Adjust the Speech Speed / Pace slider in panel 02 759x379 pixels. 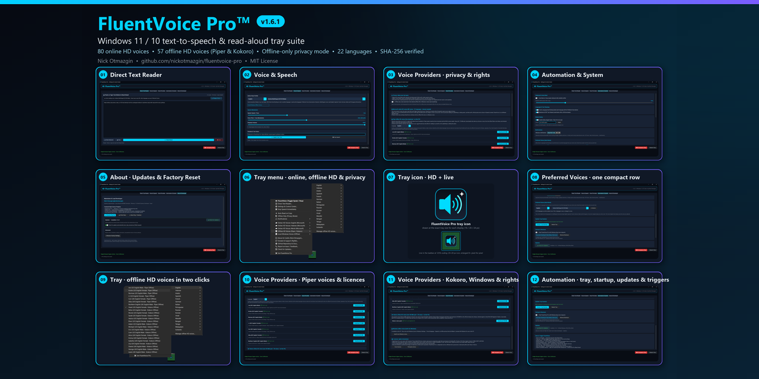pos(306,115)
